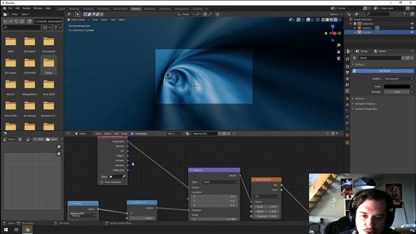Click the viewport zoom gizmo icon
The image size is (416, 234).
(x=339, y=45)
